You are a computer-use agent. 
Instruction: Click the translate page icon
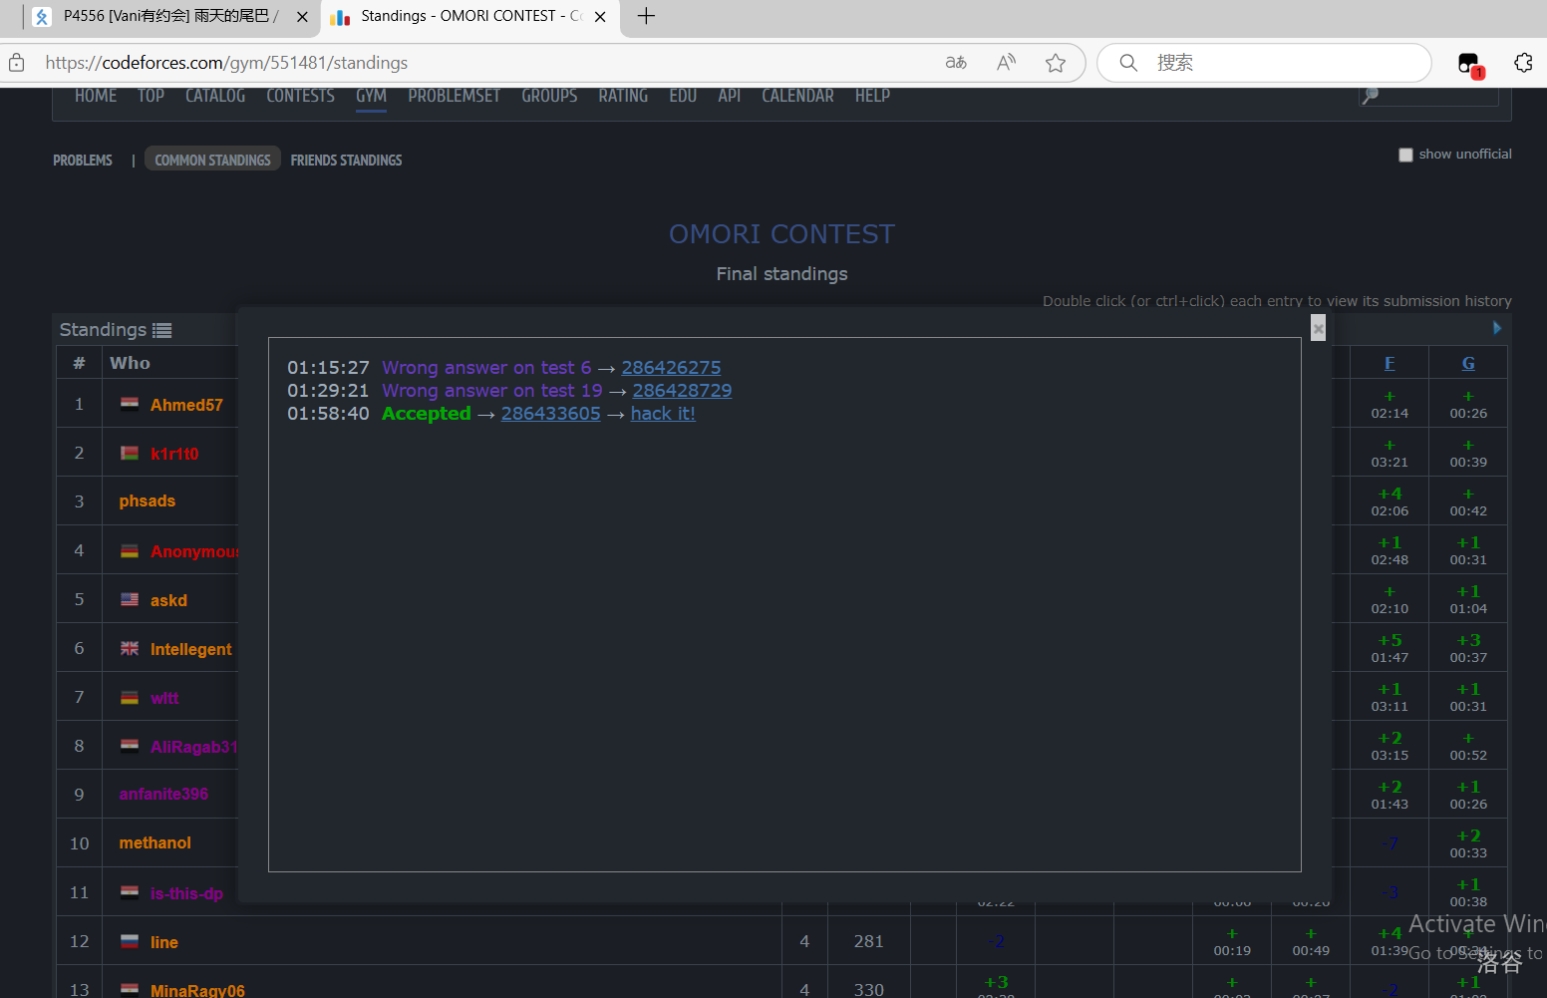click(x=956, y=63)
